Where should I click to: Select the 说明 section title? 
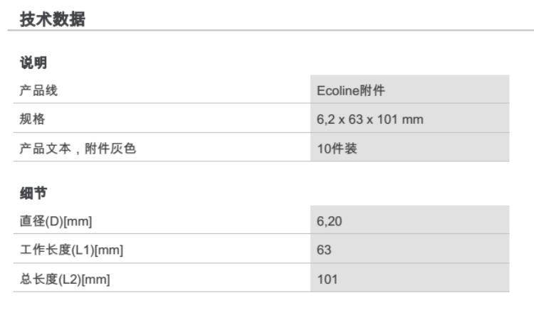coord(33,63)
